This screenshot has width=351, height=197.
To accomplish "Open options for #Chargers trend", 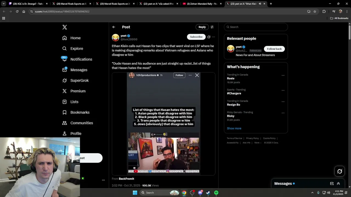I will pos(283,90).
